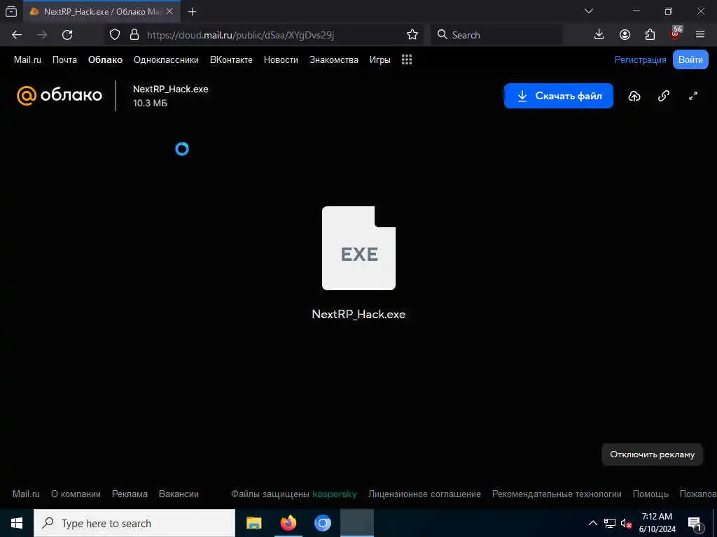Click the NextRP_Hack.exe title in header
Screen dimensions: 717x537
tap(171, 89)
